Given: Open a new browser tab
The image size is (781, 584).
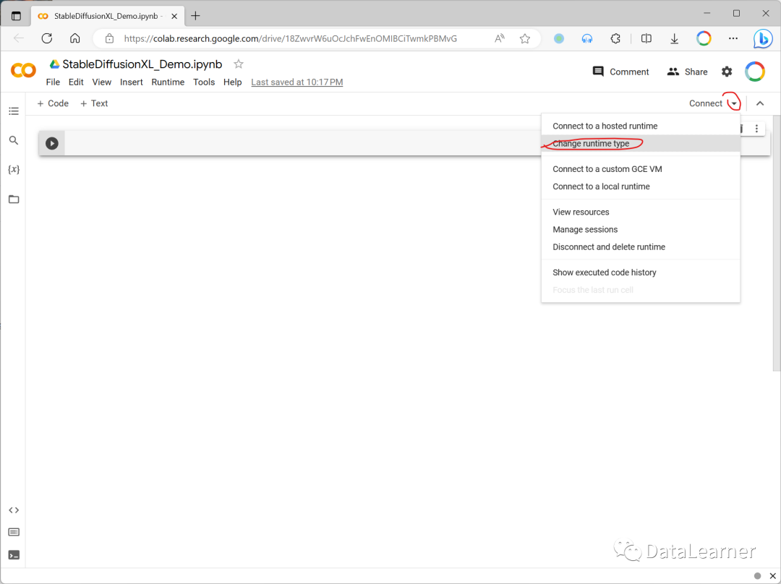Looking at the screenshot, I should (195, 16).
